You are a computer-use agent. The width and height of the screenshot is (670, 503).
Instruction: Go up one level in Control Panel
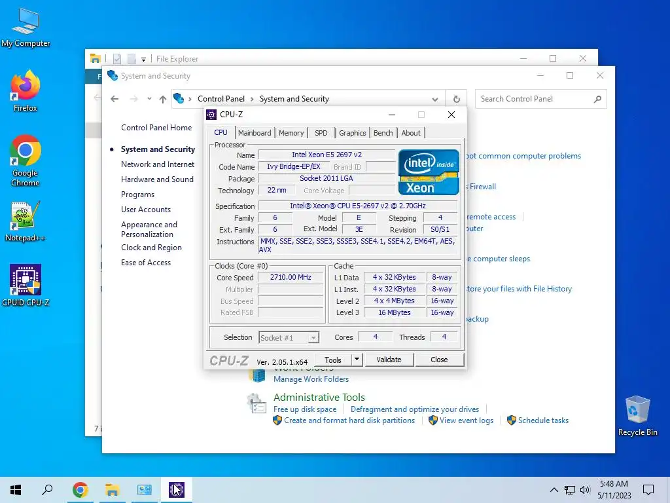pyautogui.click(x=163, y=100)
